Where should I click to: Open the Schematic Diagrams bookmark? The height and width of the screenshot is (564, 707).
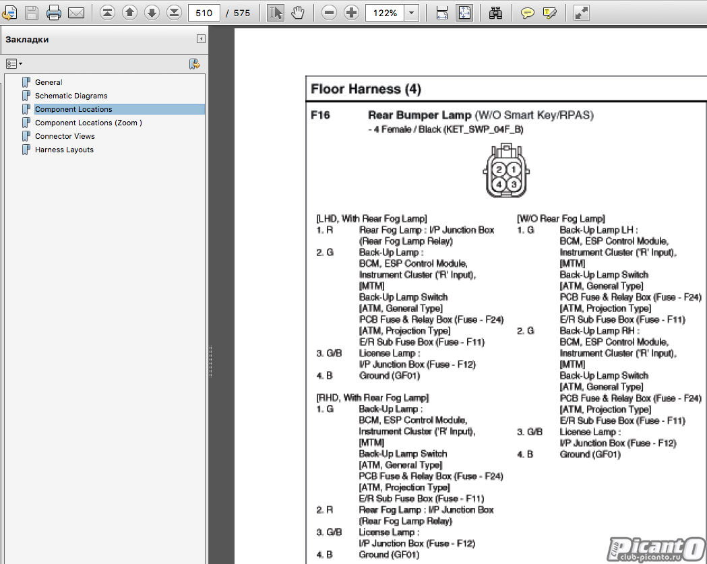[x=71, y=96]
